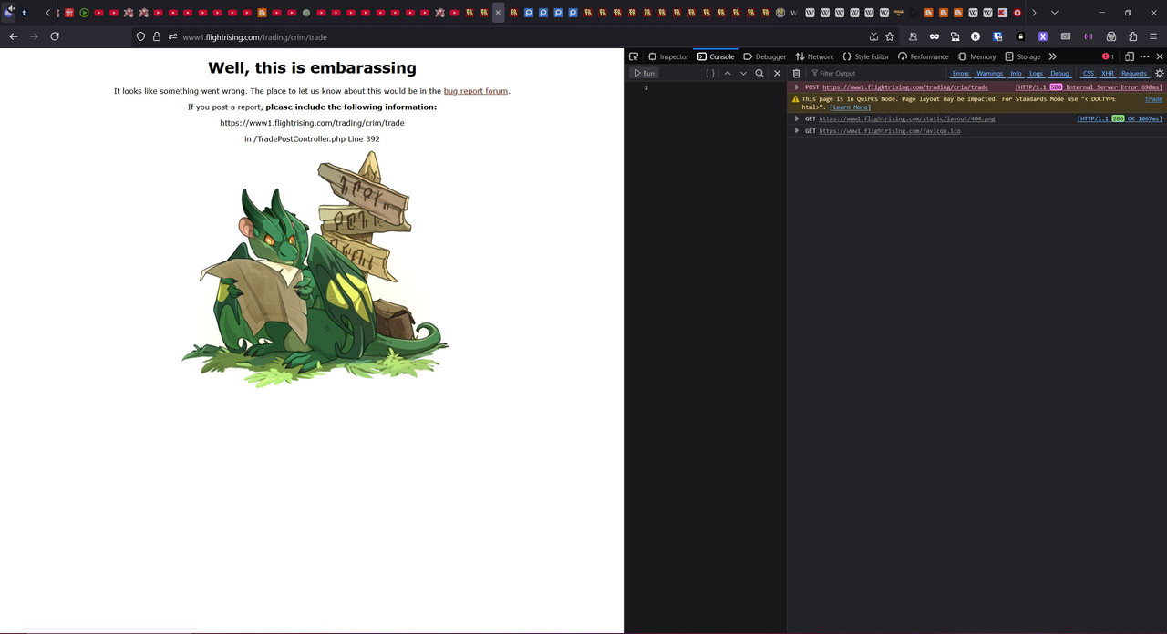Pick an element with the DevTools picker icon
This screenshot has height=634, width=1167.
click(634, 56)
